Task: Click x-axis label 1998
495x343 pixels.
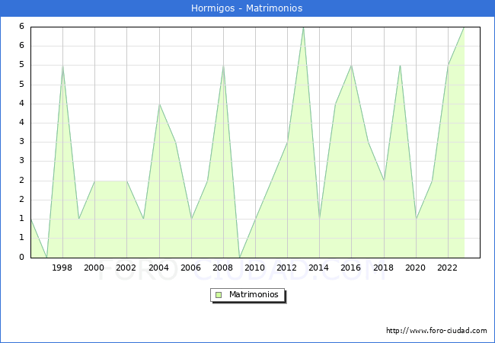Action: point(62,268)
